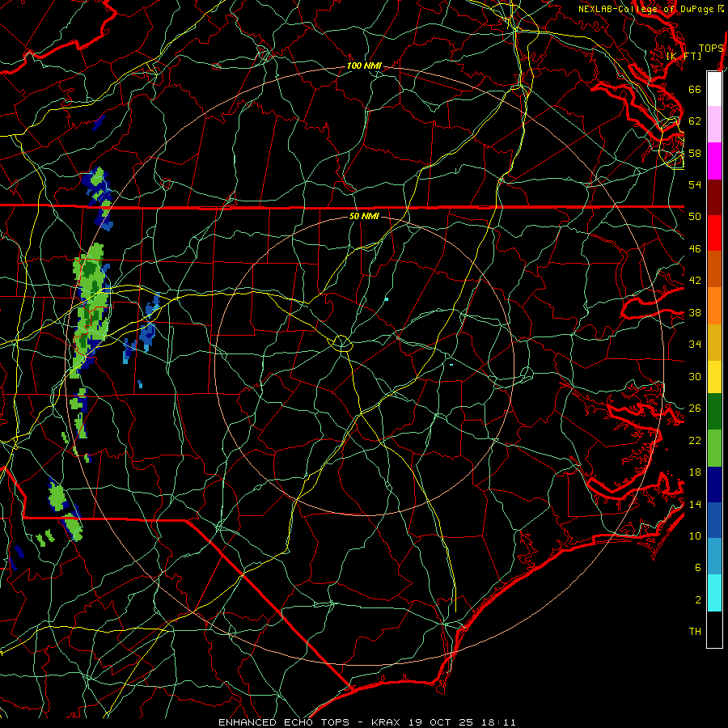
Task: Click the "KRAX" radar site identifier
Action: pos(385,722)
